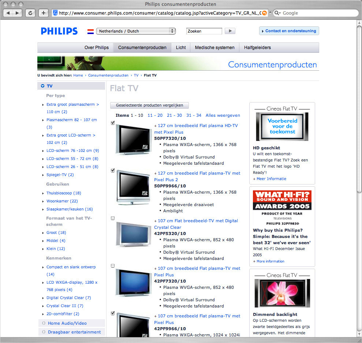Viewport: 362px width, 343px height.
Task: Open thumbnail of 42PF7320/10 TV
Action: [133, 283]
